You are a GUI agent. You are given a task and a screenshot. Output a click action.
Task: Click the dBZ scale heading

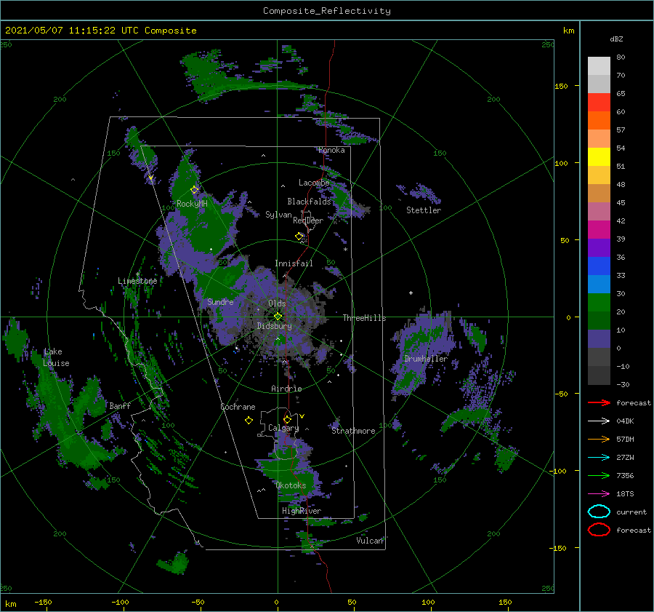(616, 39)
